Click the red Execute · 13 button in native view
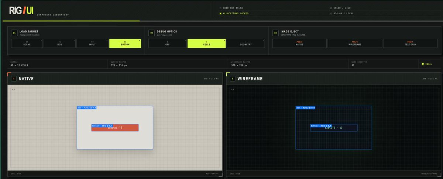This screenshot has width=443, height=179. [x=115, y=128]
